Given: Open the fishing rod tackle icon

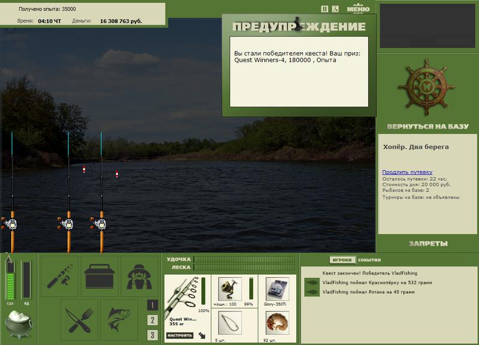Looking at the screenshot, I should (59, 276).
